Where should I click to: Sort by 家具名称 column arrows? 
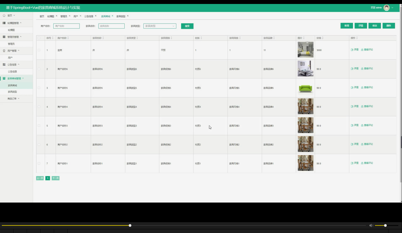(103, 38)
